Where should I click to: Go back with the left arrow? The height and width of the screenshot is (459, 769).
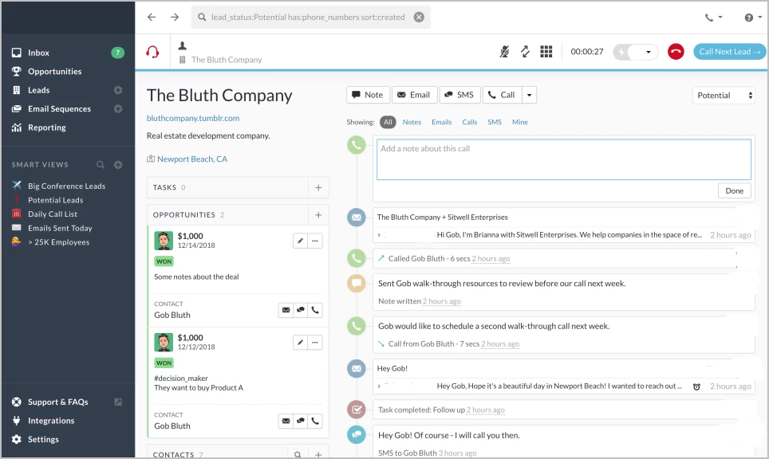pyautogui.click(x=152, y=18)
